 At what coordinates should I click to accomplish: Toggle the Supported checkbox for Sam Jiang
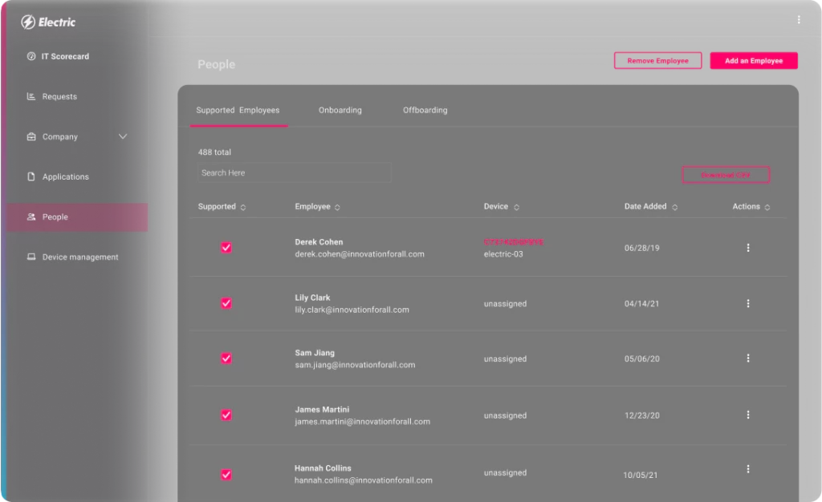pos(226,358)
